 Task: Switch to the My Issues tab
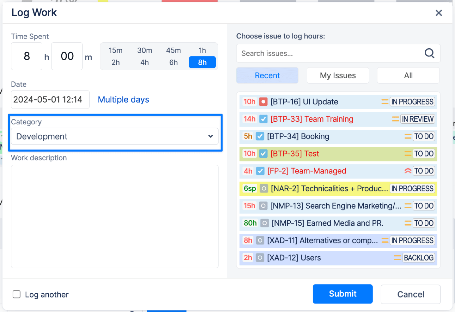(338, 75)
